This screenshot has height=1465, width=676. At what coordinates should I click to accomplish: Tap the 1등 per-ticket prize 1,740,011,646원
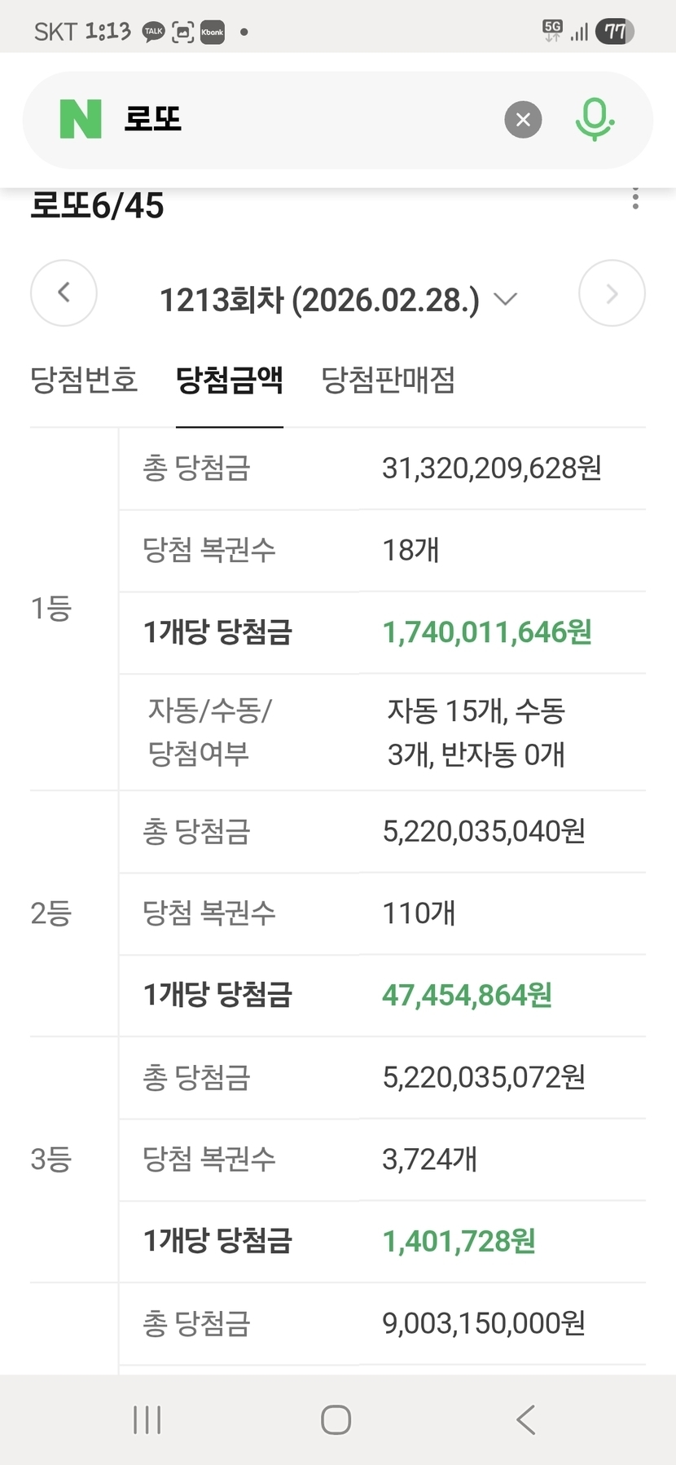point(487,632)
